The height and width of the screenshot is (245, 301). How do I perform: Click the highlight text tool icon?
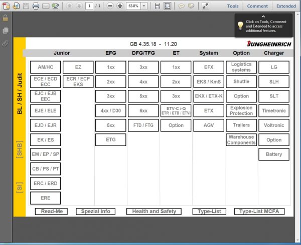191,6
